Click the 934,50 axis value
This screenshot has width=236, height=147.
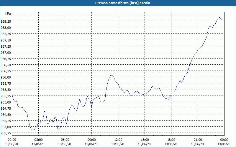point(6,115)
